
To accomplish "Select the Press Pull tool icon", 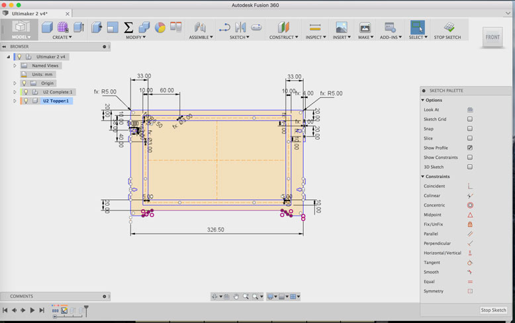I will [x=97, y=27].
